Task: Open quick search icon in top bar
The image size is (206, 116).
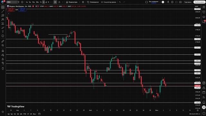Action: 168,2
